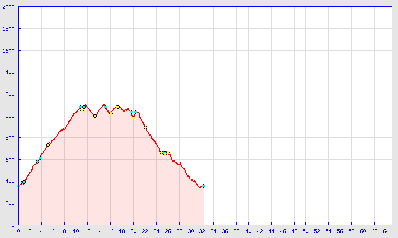Click the 64 distance axis label
Screen dimensions: 398x238
coord(386,231)
